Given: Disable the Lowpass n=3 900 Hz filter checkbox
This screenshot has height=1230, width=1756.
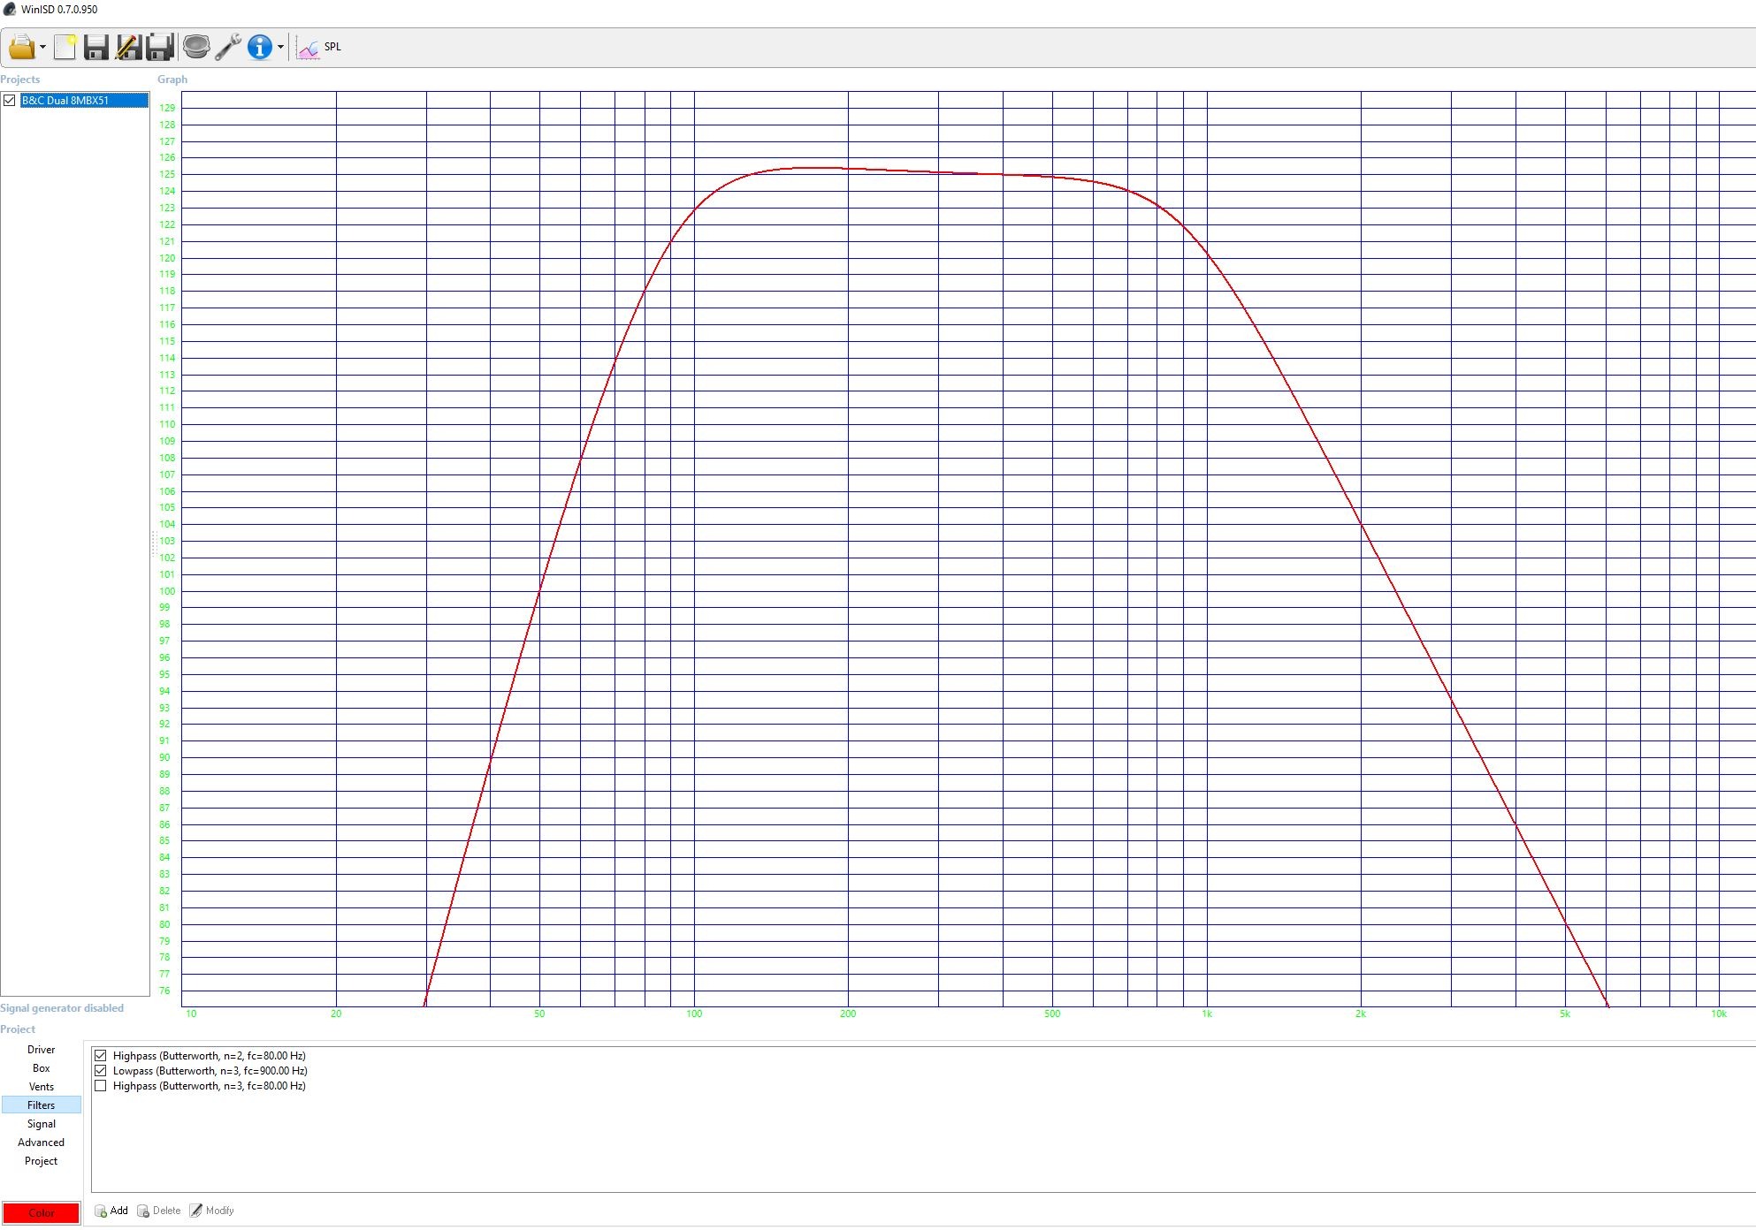Looking at the screenshot, I should [x=101, y=1071].
